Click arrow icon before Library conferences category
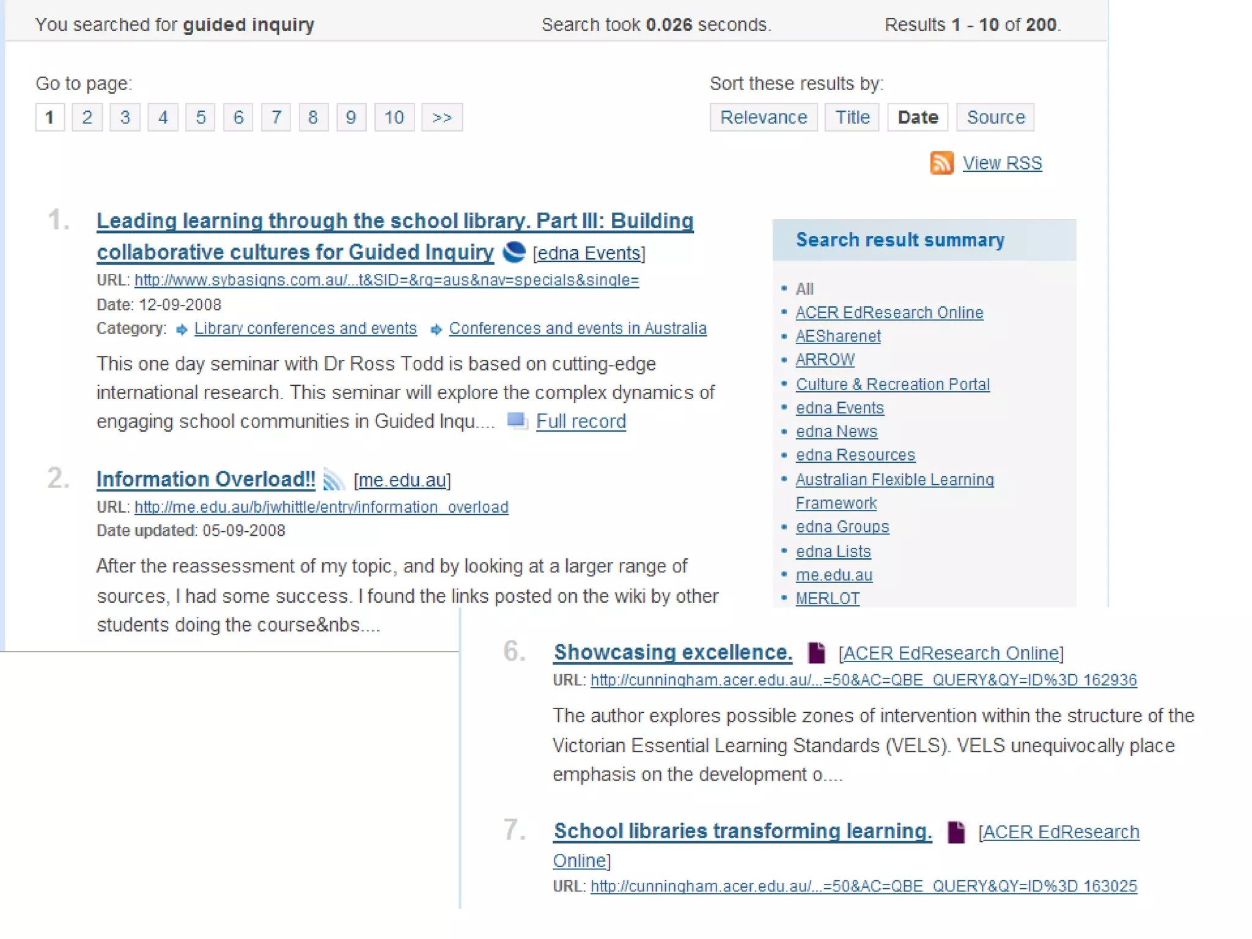This screenshot has height=939, width=1252. click(182, 330)
